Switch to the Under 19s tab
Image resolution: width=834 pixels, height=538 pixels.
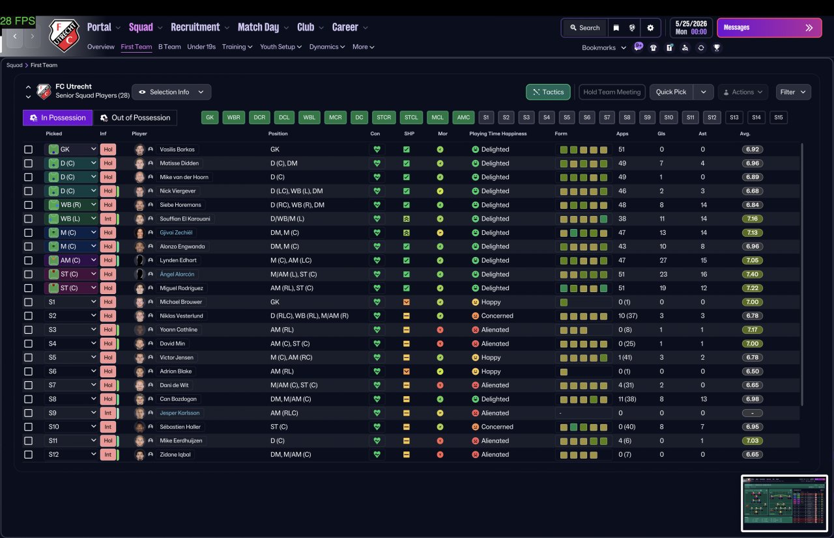[x=201, y=47]
